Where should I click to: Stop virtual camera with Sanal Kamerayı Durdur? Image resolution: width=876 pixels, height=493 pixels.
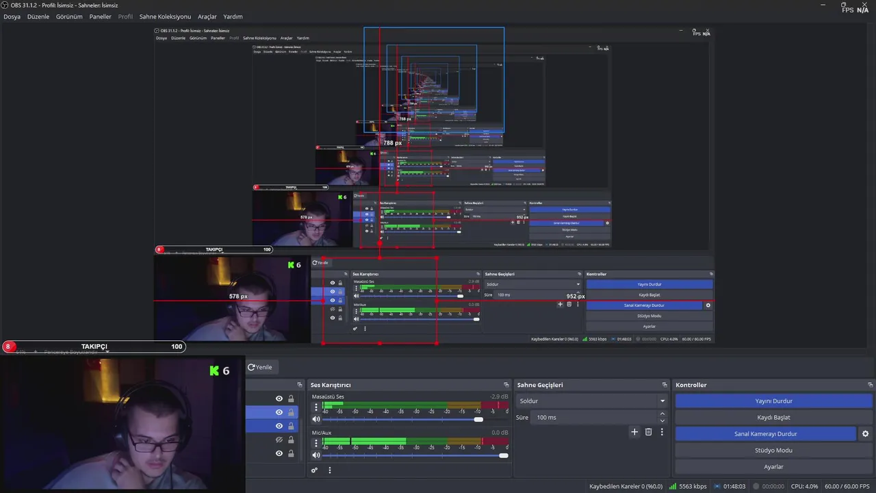766,433
